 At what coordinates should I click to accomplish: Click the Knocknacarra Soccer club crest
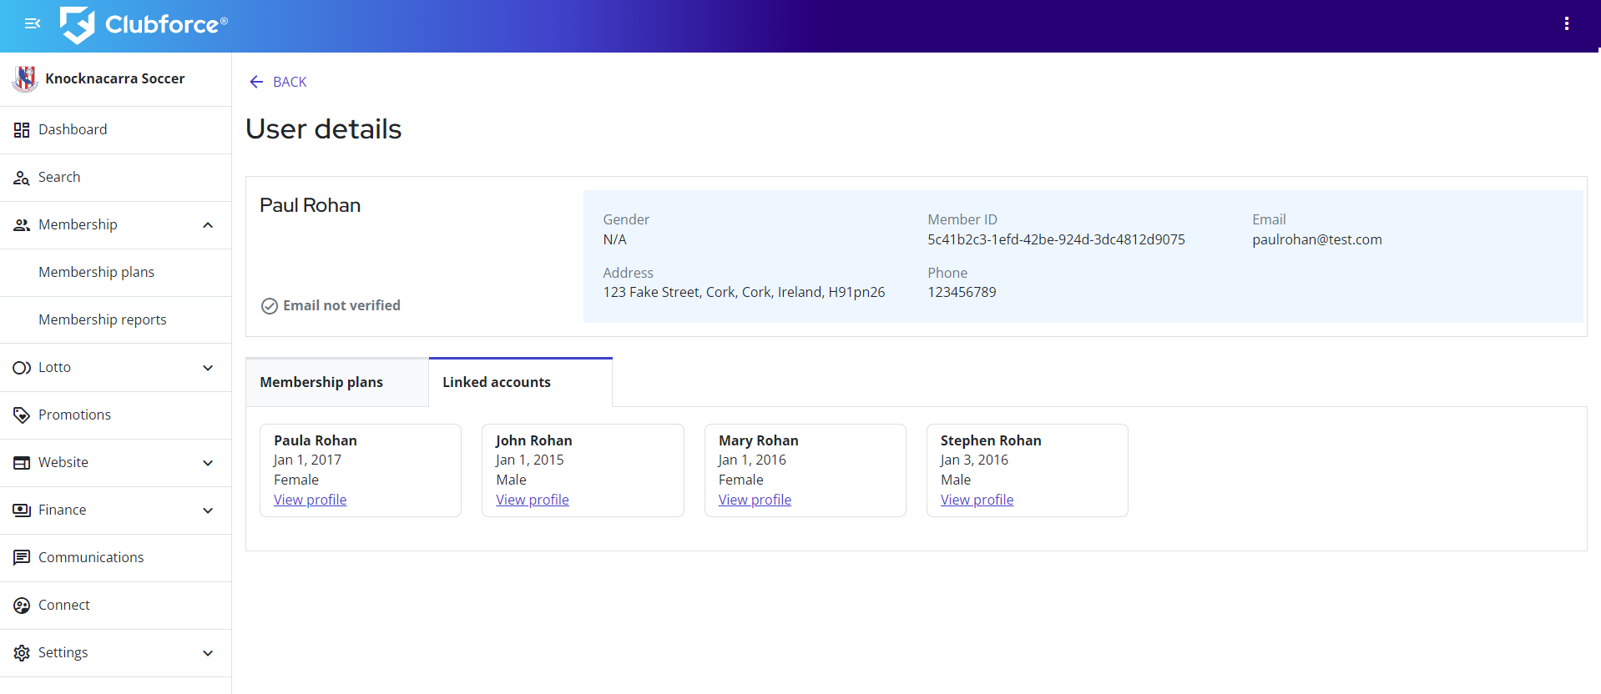click(x=25, y=78)
